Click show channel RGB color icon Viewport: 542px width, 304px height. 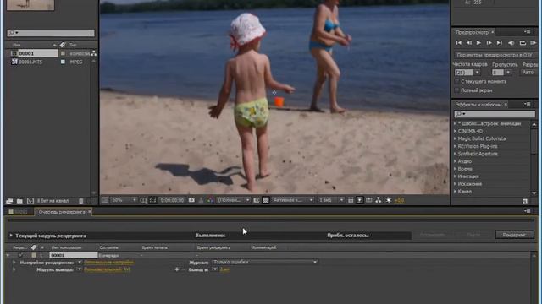click(x=210, y=200)
